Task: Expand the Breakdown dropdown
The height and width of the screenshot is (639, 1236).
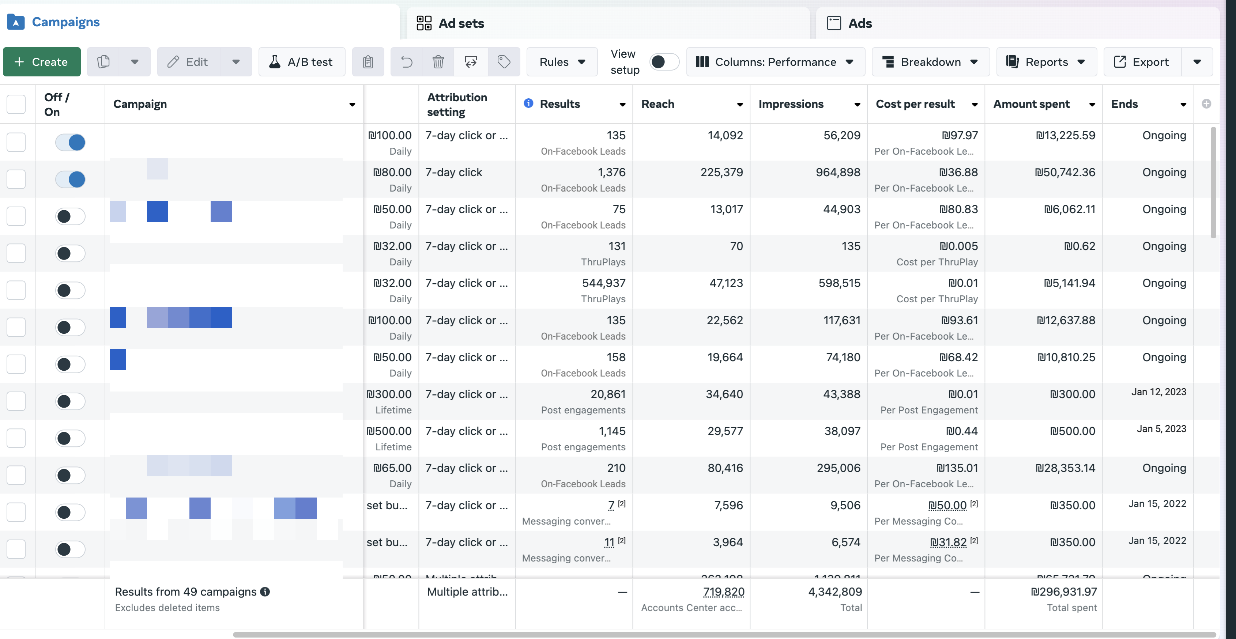Action: coord(930,62)
